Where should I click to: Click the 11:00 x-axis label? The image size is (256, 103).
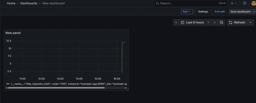[22, 79]
